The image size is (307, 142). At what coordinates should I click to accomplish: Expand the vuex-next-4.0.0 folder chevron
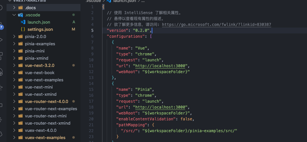click(x=14, y=131)
